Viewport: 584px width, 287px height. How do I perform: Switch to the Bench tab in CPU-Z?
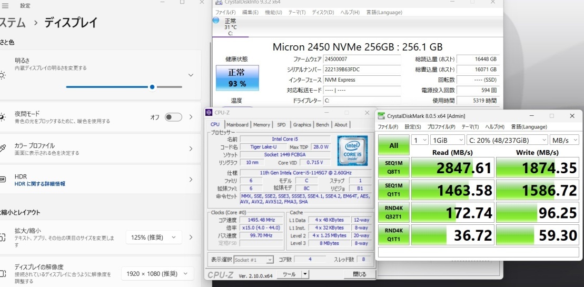point(322,125)
